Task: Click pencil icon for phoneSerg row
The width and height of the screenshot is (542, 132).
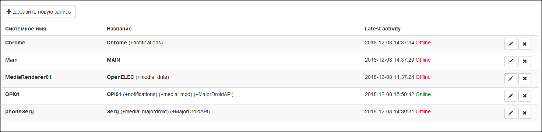Action: coord(510,113)
